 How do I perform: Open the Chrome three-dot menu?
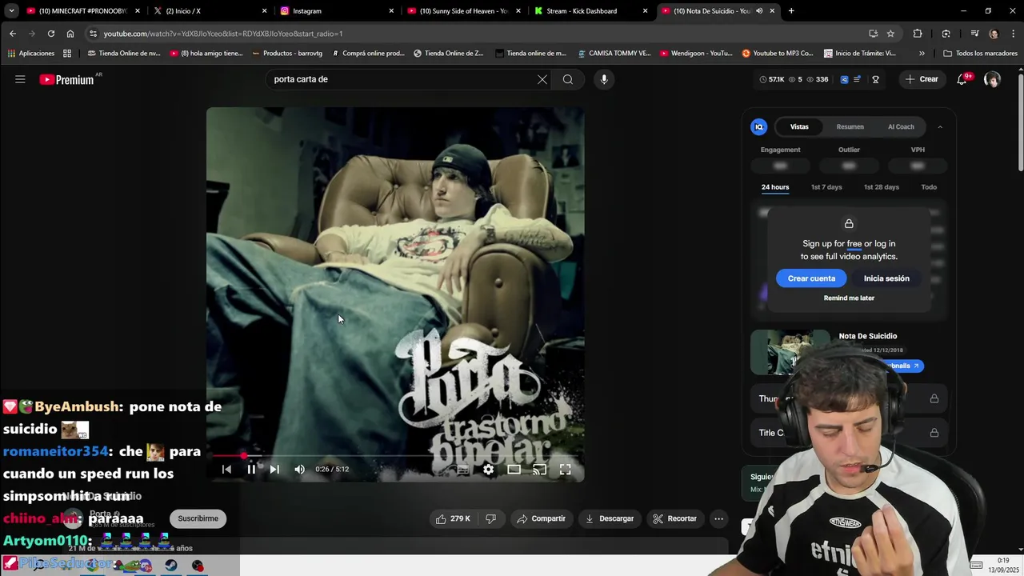click(1011, 34)
